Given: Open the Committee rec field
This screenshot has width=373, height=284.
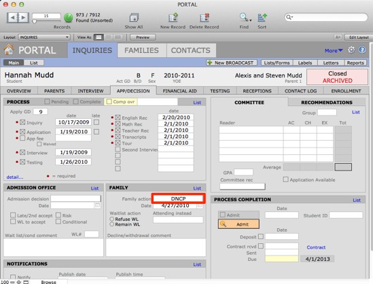Looking at the screenshot, I should (243, 186).
